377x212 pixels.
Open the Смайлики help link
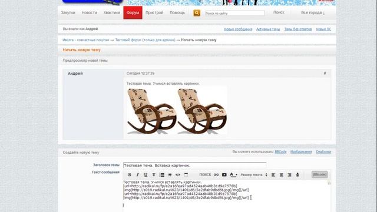point(323,152)
